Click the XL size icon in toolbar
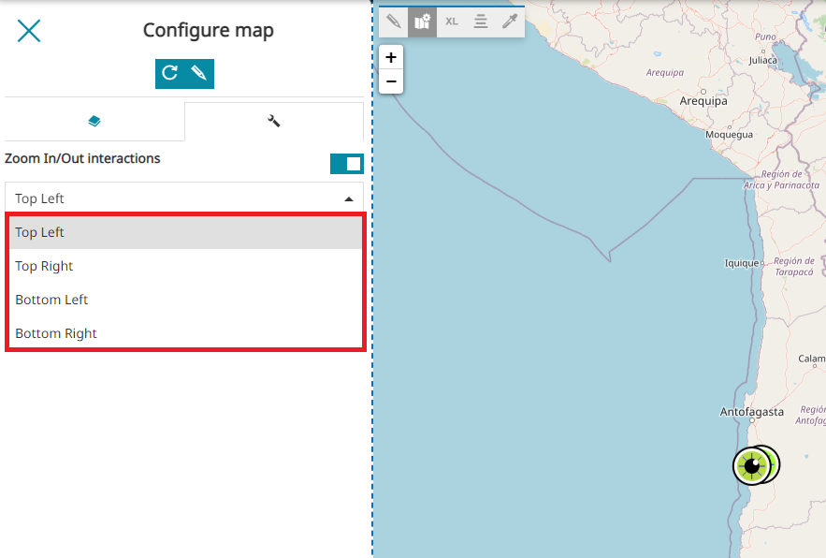Viewport: 826px width, 558px height. point(452,21)
